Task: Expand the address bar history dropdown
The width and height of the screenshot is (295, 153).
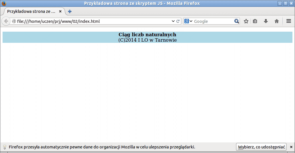Action: (173, 21)
